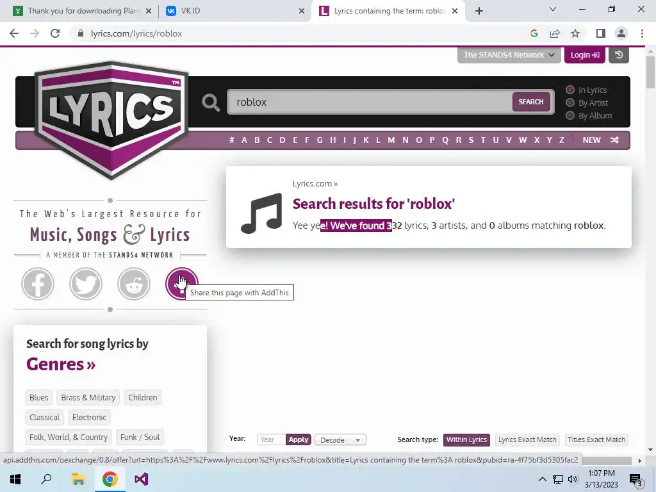The height and width of the screenshot is (492, 656).
Task: Select the By Album radio option
Action: click(x=570, y=116)
